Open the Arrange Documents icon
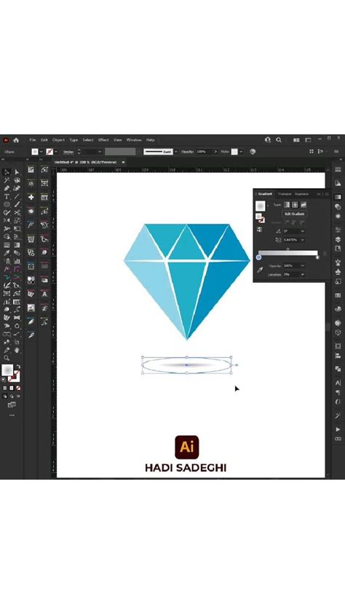 pyautogui.click(x=296, y=140)
